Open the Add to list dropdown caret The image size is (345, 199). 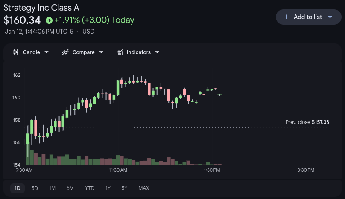(330, 17)
